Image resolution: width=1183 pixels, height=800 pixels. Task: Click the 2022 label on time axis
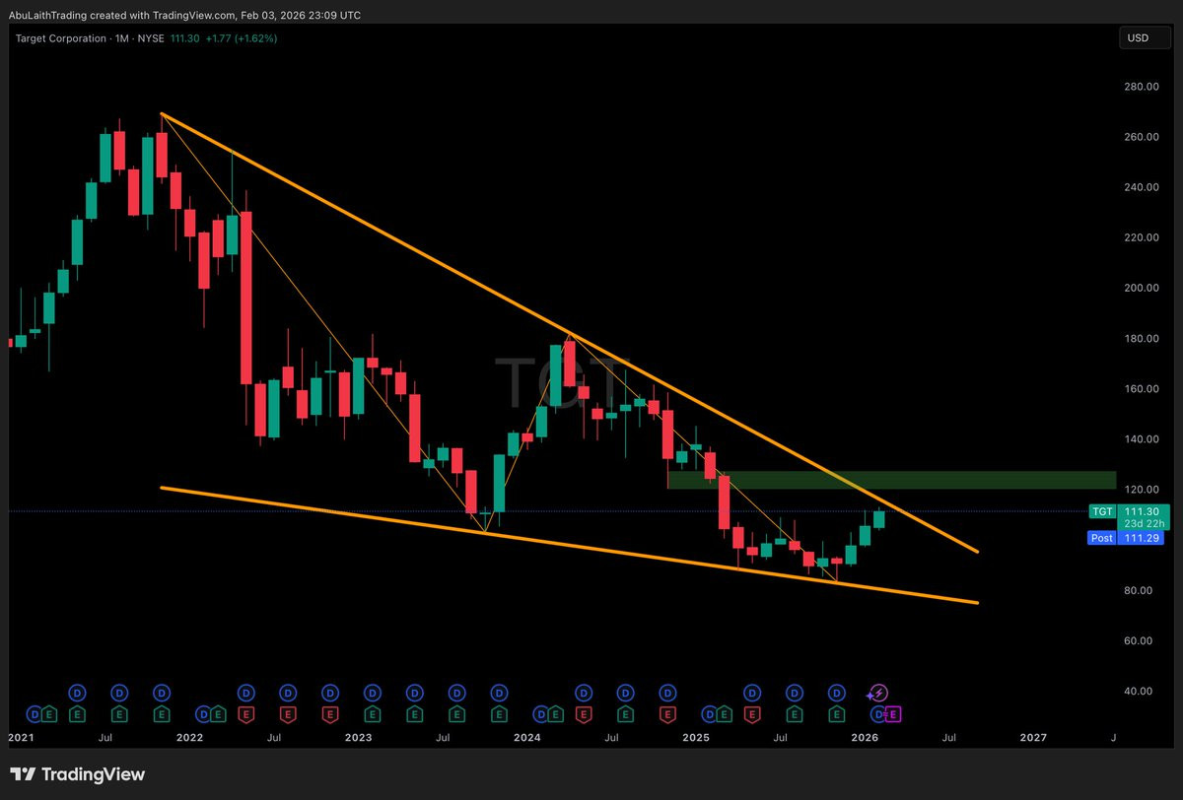tap(189, 737)
